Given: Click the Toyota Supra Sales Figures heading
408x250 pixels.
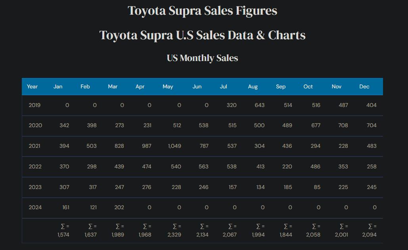Looking at the screenshot, I should coord(203,11).
